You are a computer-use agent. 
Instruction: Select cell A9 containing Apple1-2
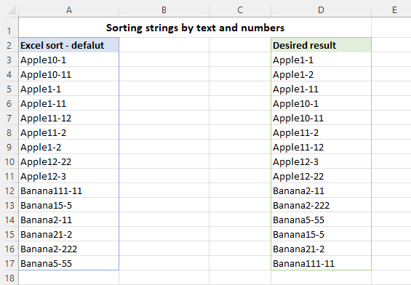point(68,147)
